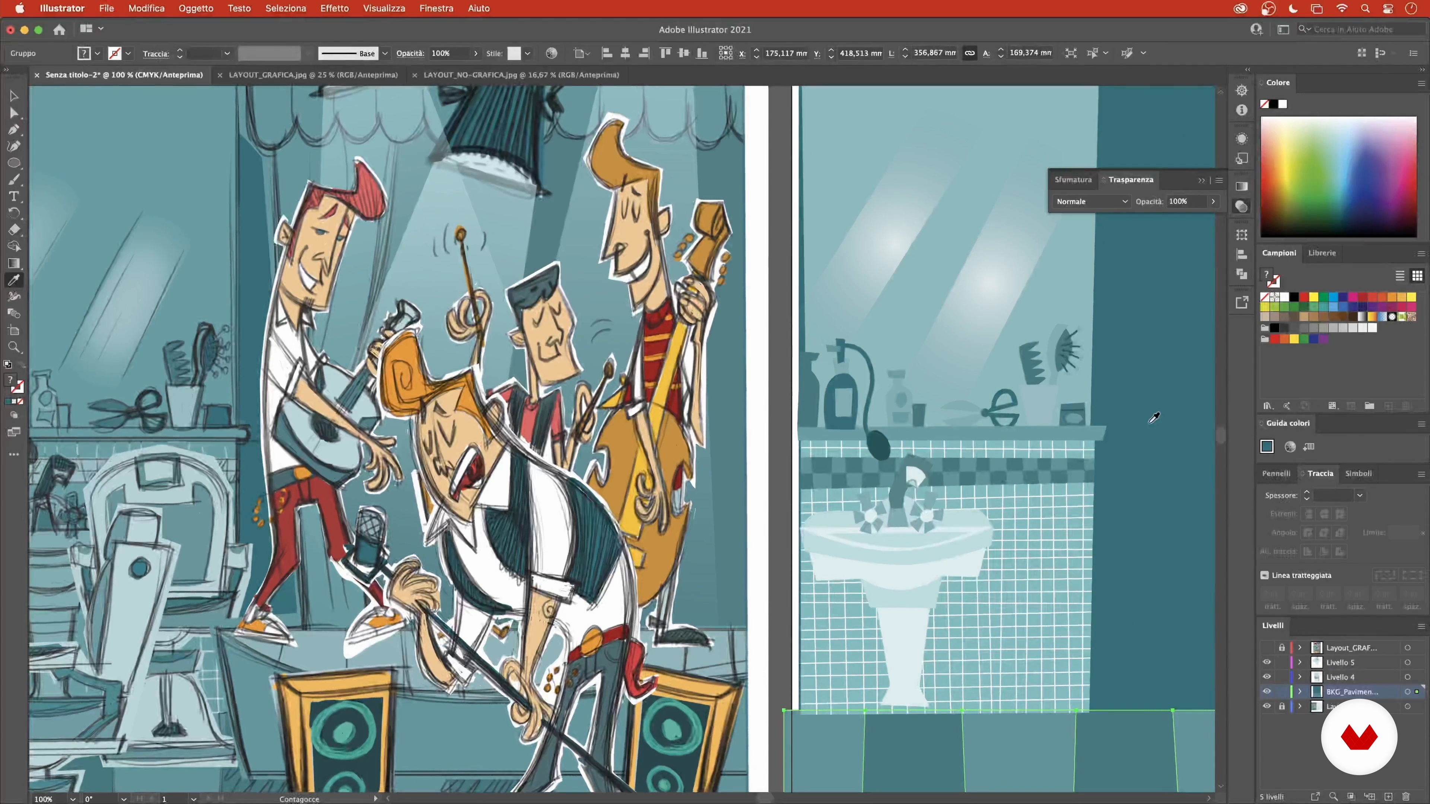
Task: Open the Spessore stroke weight dropdown
Action: tap(1360, 495)
